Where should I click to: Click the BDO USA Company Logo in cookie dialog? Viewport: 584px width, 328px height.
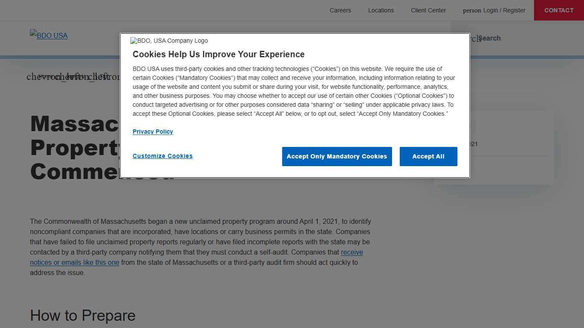pyautogui.click(x=169, y=41)
